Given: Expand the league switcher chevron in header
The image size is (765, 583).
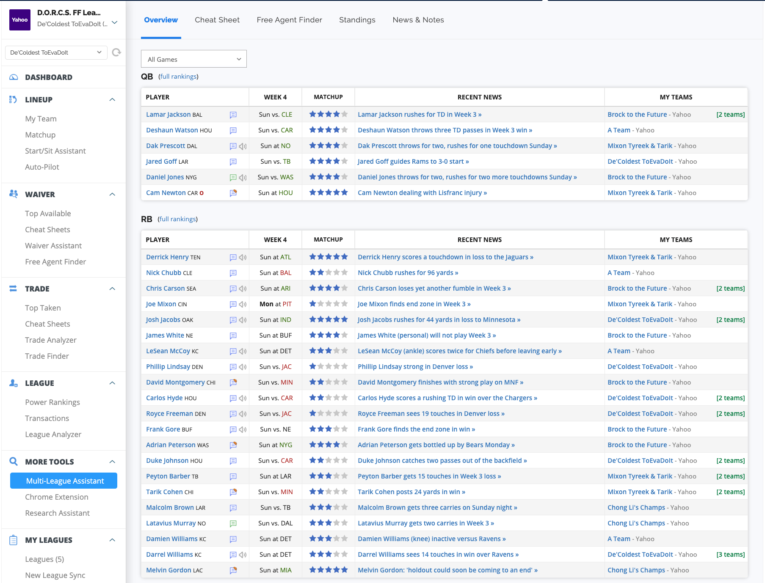Looking at the screenshot, I should pos(115,22).
